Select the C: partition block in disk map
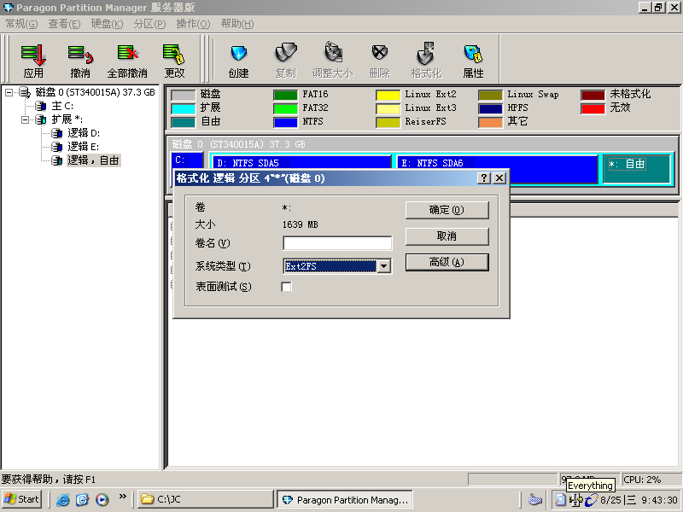 pyautogui.click(x=187, y=160)
